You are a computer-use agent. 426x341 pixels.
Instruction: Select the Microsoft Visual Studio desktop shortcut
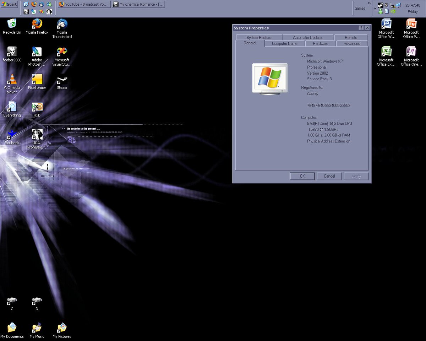coord(62,57)
